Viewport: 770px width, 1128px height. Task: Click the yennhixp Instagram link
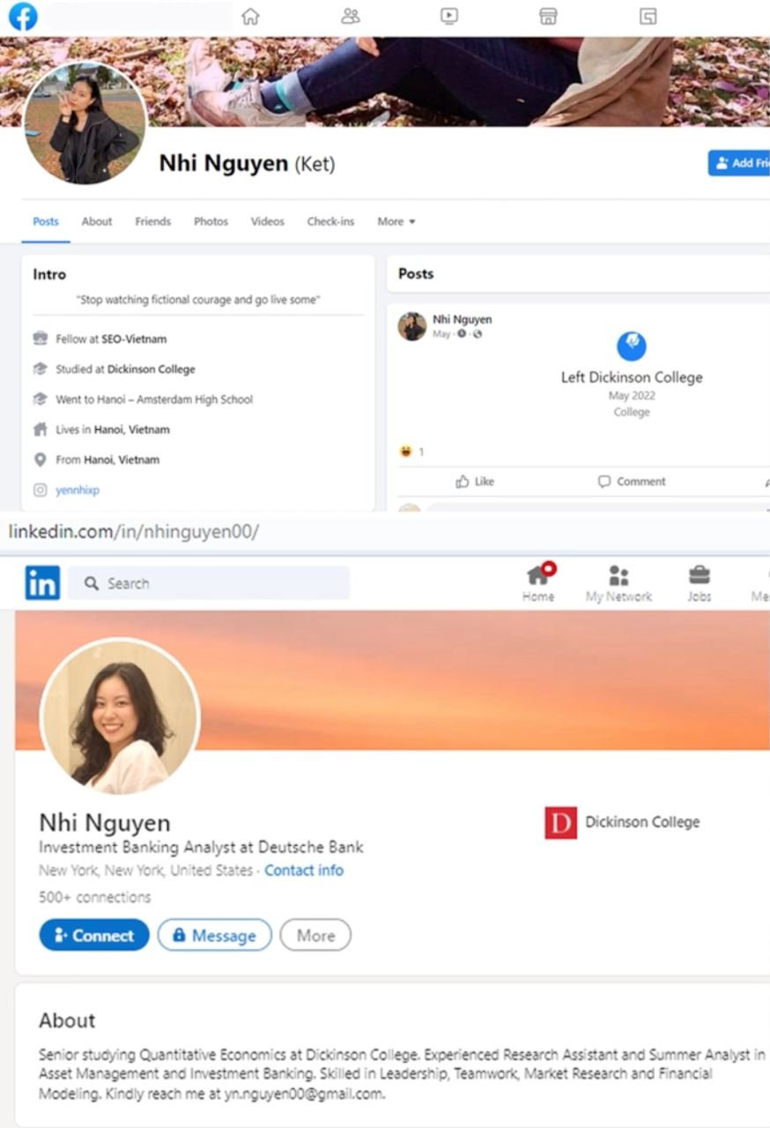click(x=78, y=490)
